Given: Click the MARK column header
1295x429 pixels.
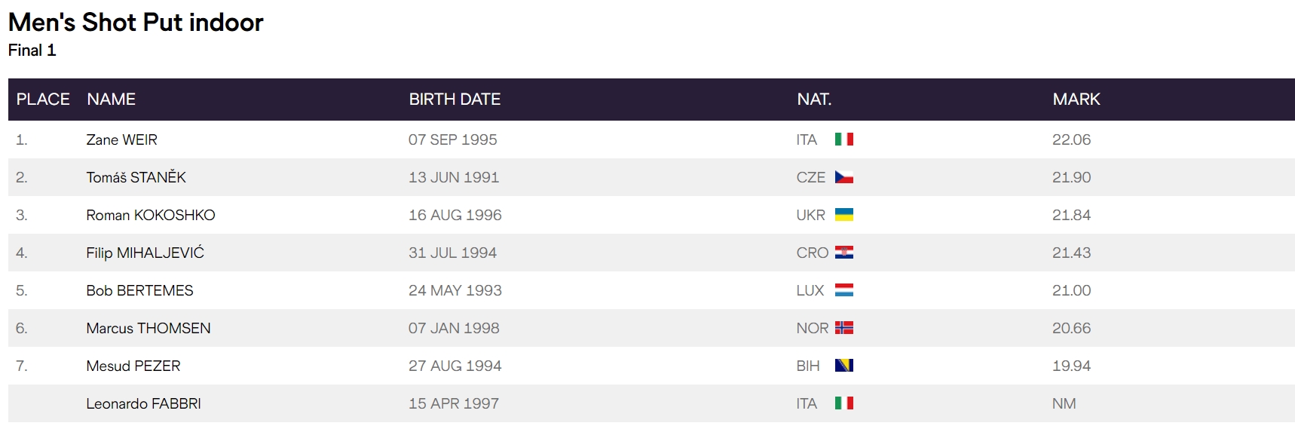Looking at the screenshot, I should click(x=1076, y=100).
